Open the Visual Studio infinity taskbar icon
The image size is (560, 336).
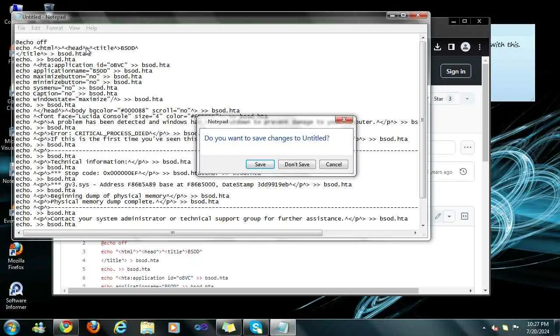pyautogui.click(x=201, y=327)
